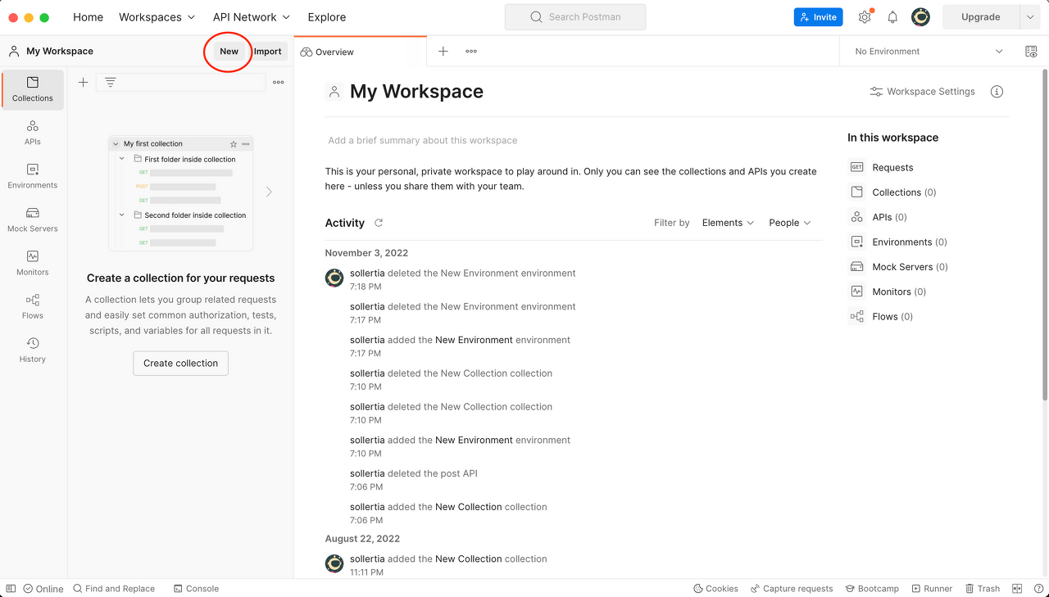The width and height of the screenshot is (1049, 597).
Task: Open the Environments sidebar section
Action: click(33, 176)
